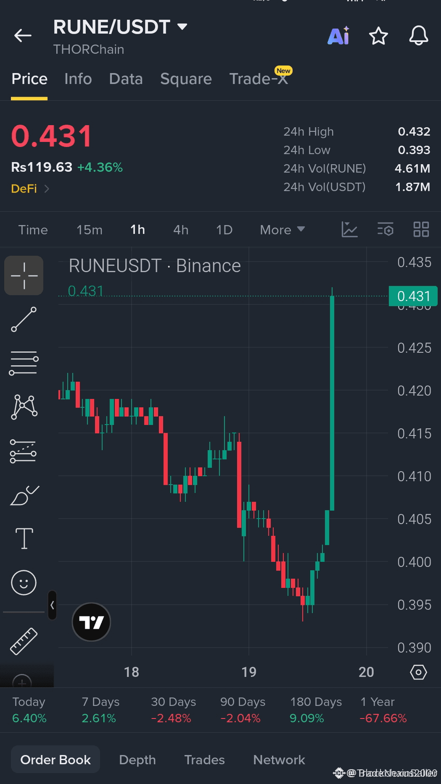Select the 1 Year -67.66% performance period
This screenshot has width=441, height=784.
(383, 710)
